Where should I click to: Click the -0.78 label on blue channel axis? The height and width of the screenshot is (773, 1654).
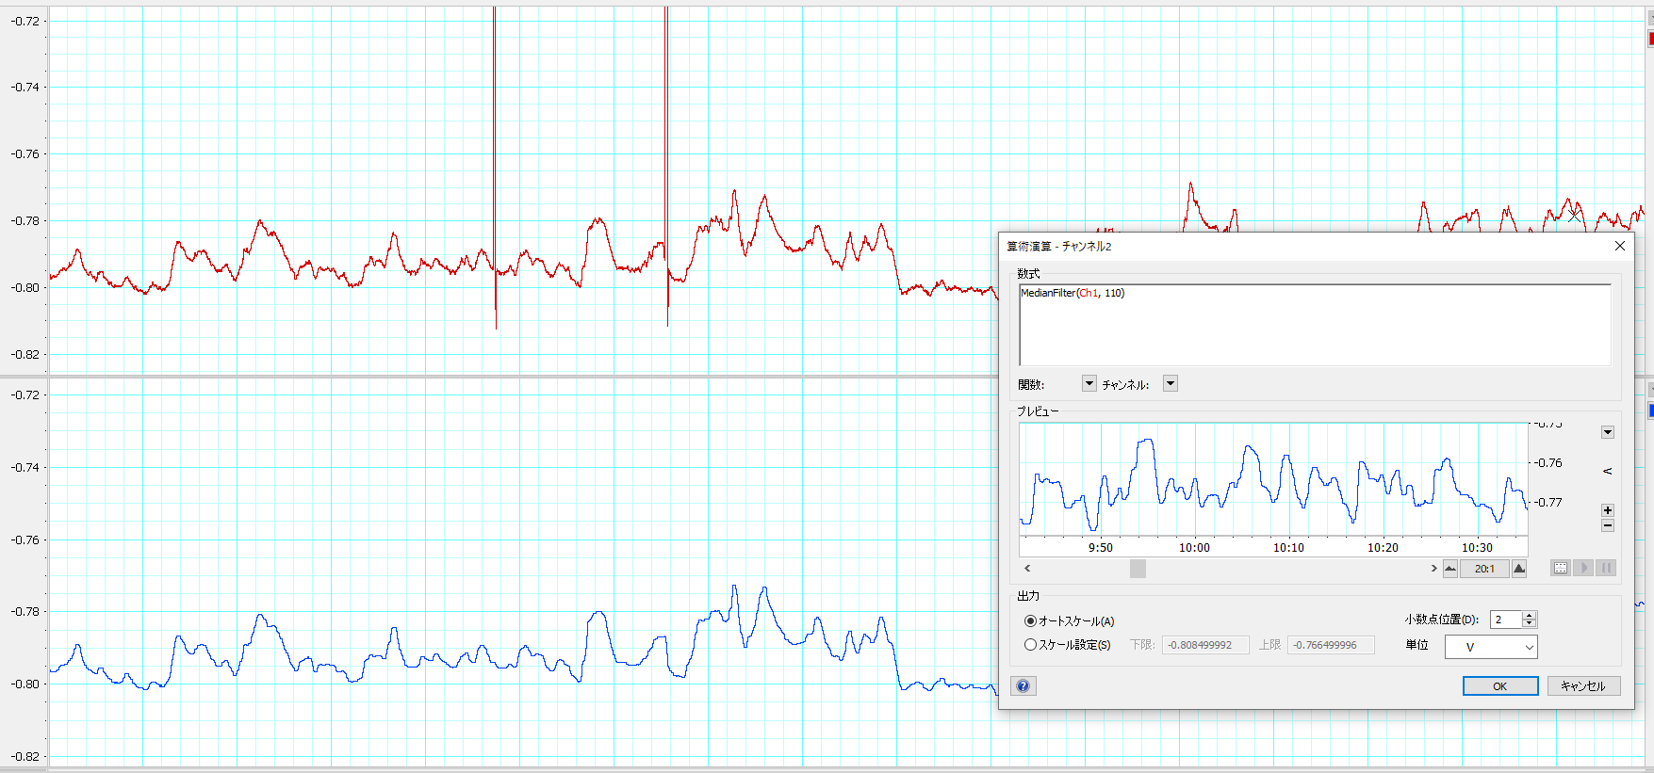(25, 612)
